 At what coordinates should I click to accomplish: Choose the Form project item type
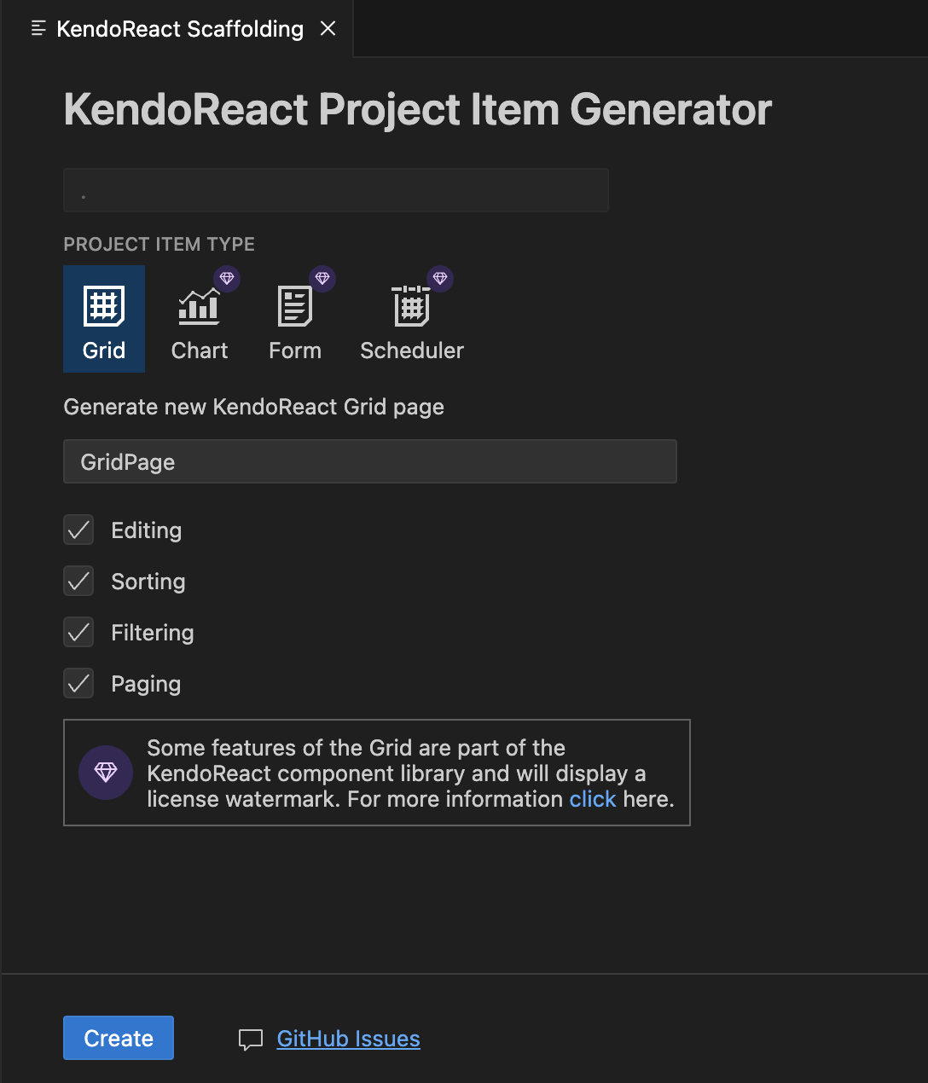pos(295,319)
